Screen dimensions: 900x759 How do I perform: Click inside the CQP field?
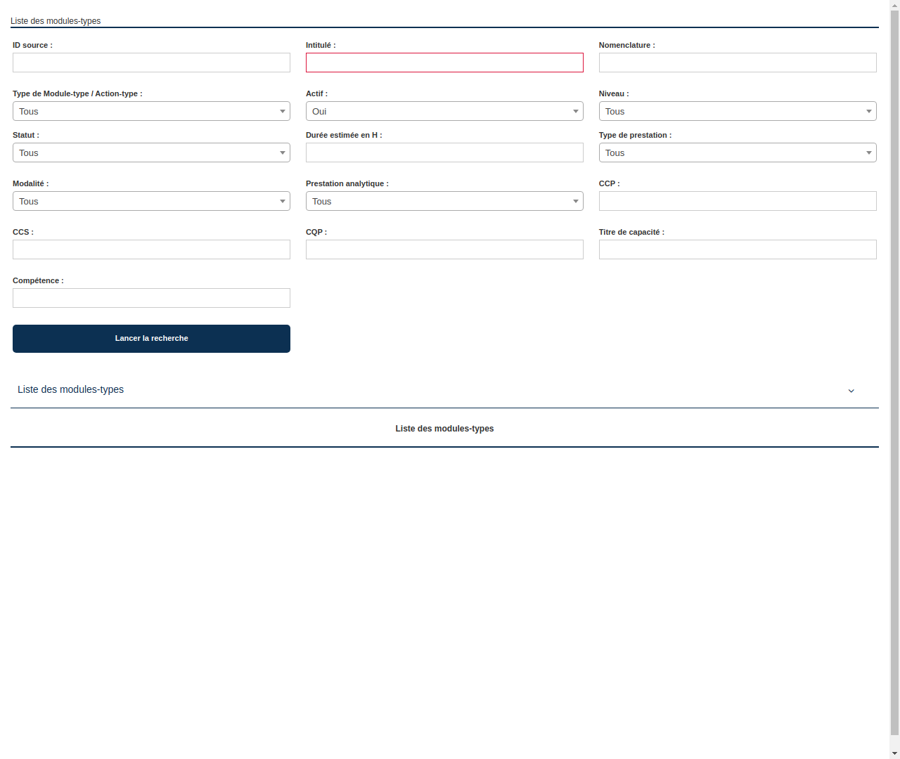pos(444,249)
